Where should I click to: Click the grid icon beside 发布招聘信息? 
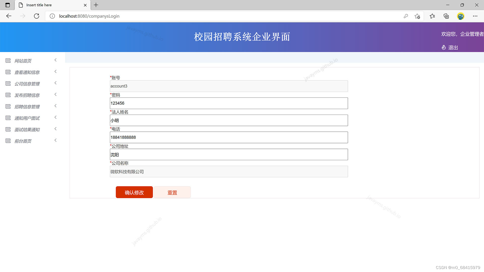(x=8, y=95)
